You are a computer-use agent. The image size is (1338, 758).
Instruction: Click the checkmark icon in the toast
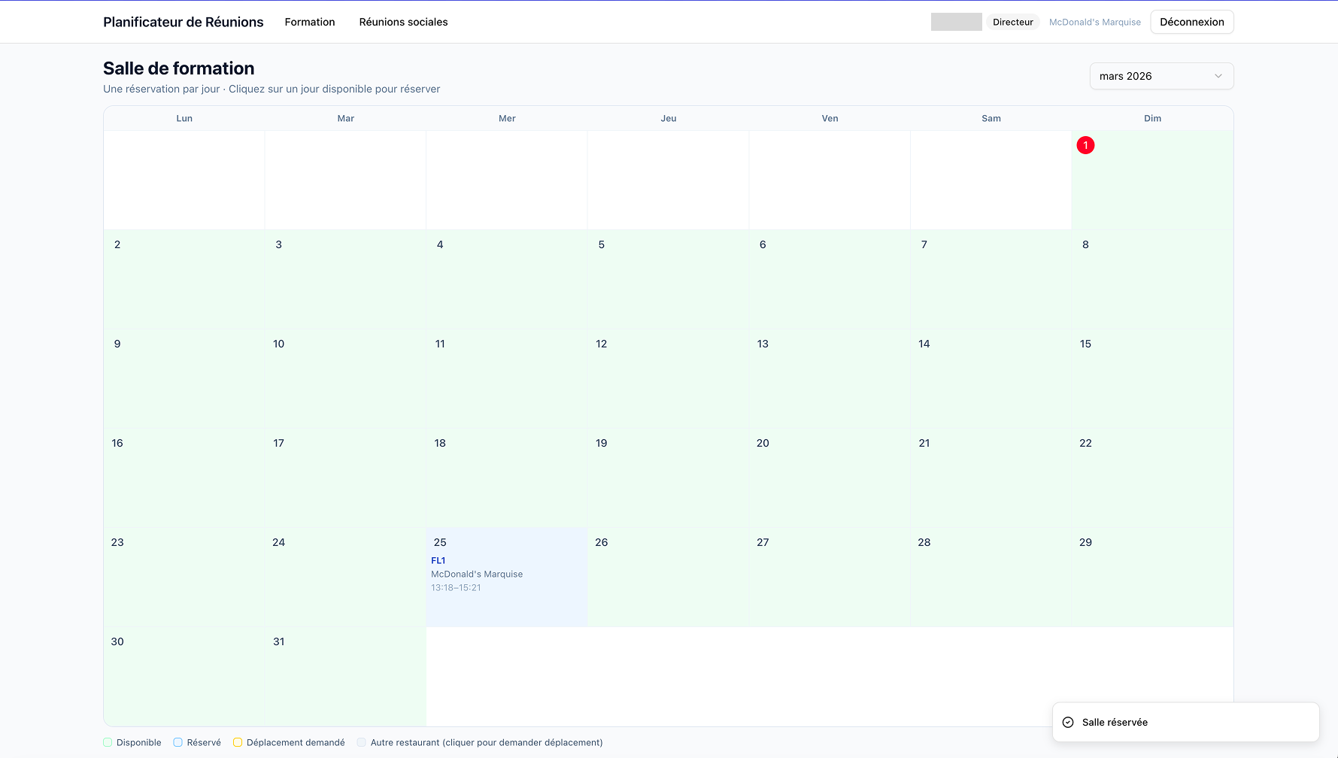click(x=1068, y=722)
